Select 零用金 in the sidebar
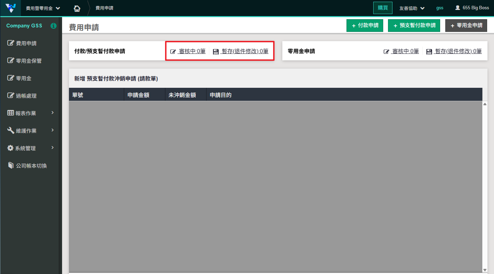This screenshot has height=274, width=494. (x=23, y=79)
